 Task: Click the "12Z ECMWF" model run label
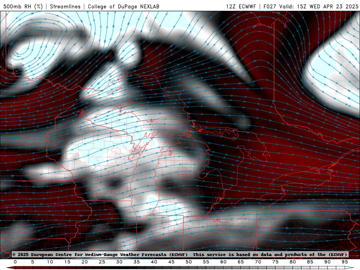[x=241, y=6]
